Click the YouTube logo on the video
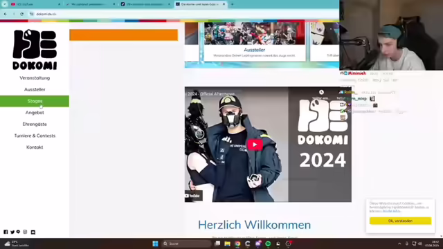The image size is (443, 249). tap(194, 196)
